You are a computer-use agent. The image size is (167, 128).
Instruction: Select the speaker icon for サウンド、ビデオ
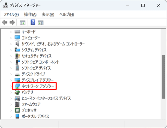click(x=17, y=44)
